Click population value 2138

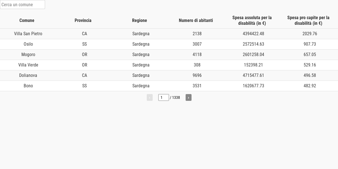click(197, 34)
